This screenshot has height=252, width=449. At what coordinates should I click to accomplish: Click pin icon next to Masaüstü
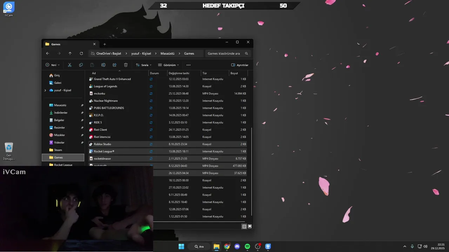click(82, 105)
